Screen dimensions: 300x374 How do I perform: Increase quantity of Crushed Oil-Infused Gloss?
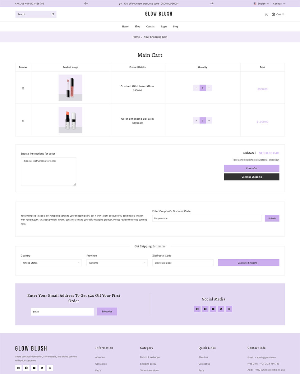[209, 88]
